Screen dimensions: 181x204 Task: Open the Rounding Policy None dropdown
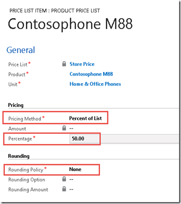(x=75, y=169)
